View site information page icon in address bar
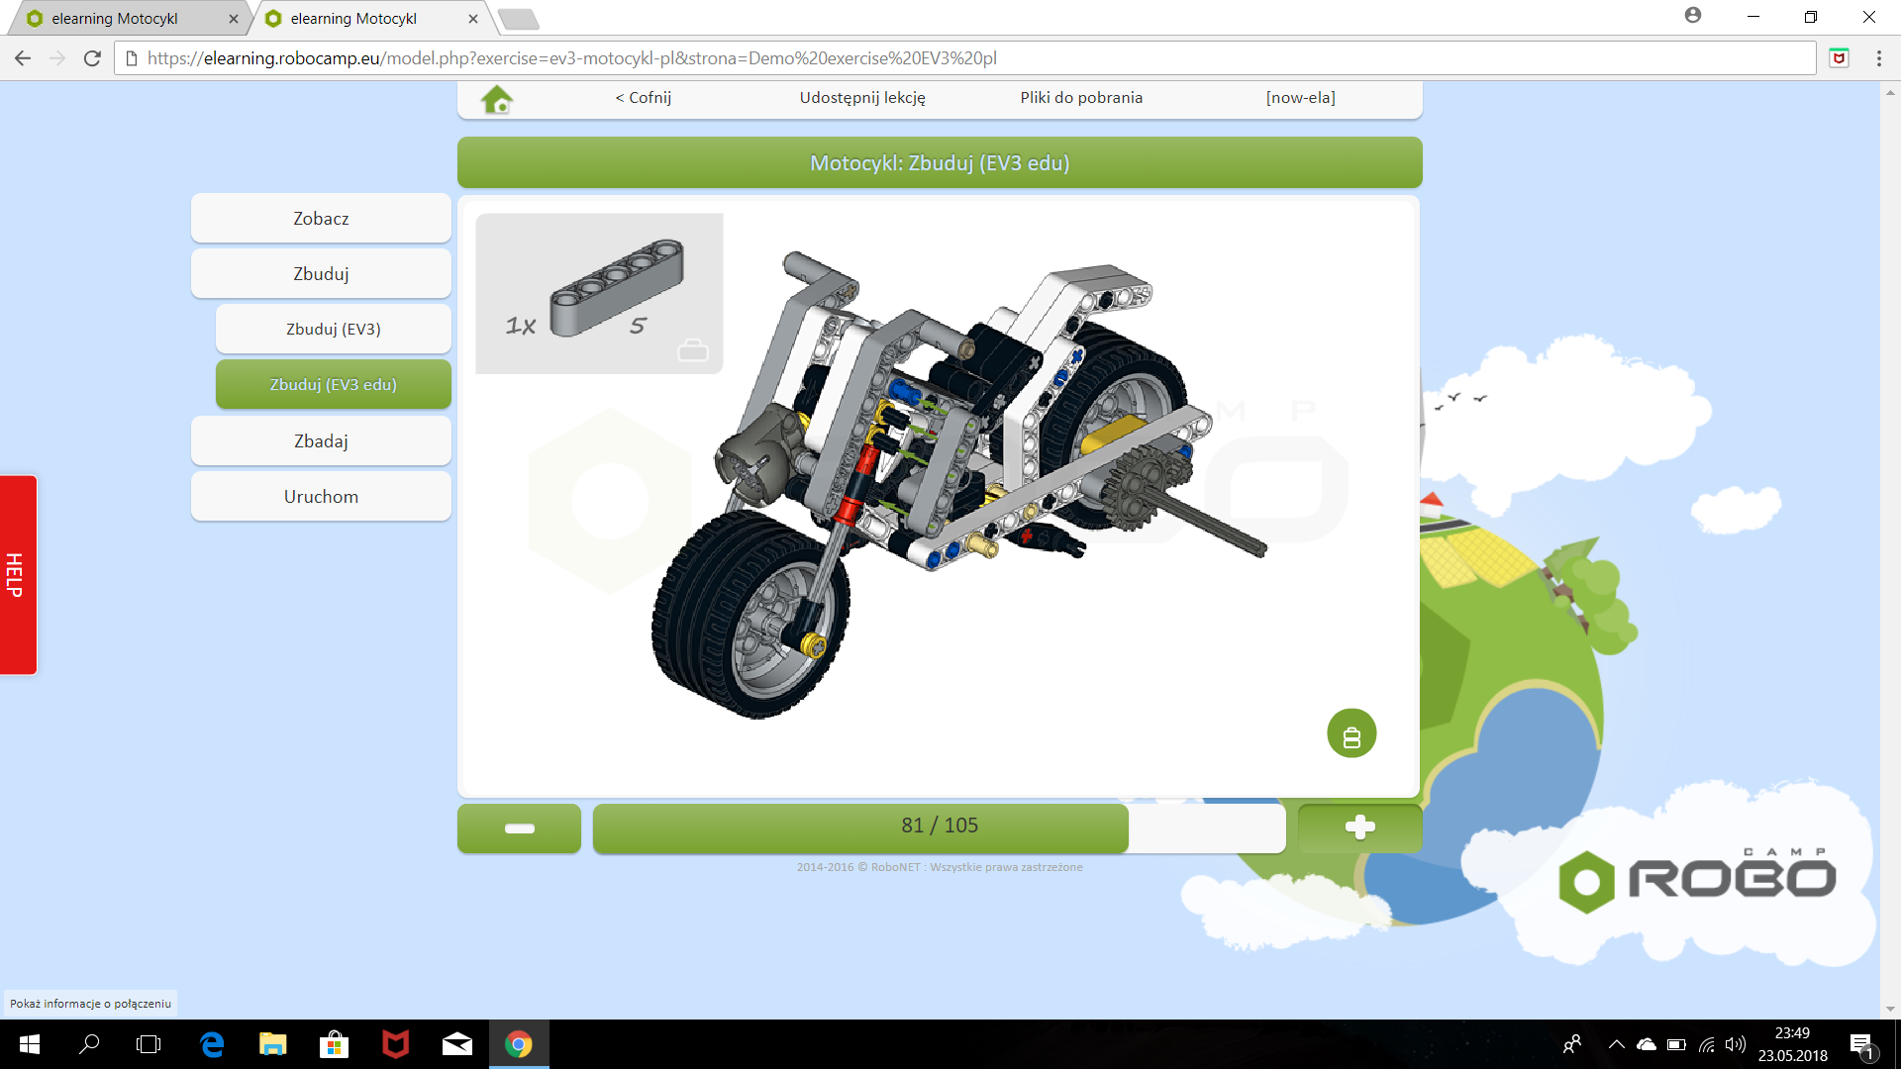This screenshot has width=1901, height=1069. pyautogui.click(x=132, y=58)
